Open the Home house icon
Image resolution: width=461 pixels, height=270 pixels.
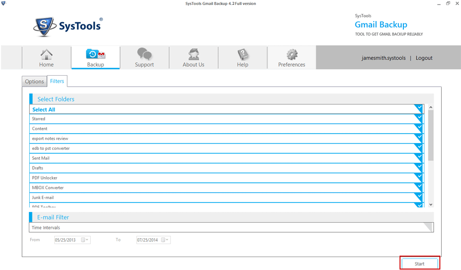pos(47,54)
